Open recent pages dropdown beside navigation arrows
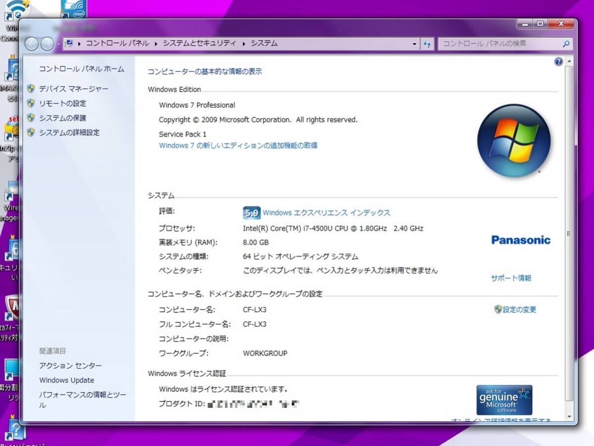 tap(58, 44)
